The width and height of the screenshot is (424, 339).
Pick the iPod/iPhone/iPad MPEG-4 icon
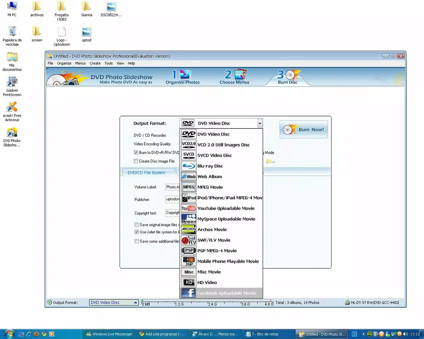pyautogui.click(x=189, y=197)
